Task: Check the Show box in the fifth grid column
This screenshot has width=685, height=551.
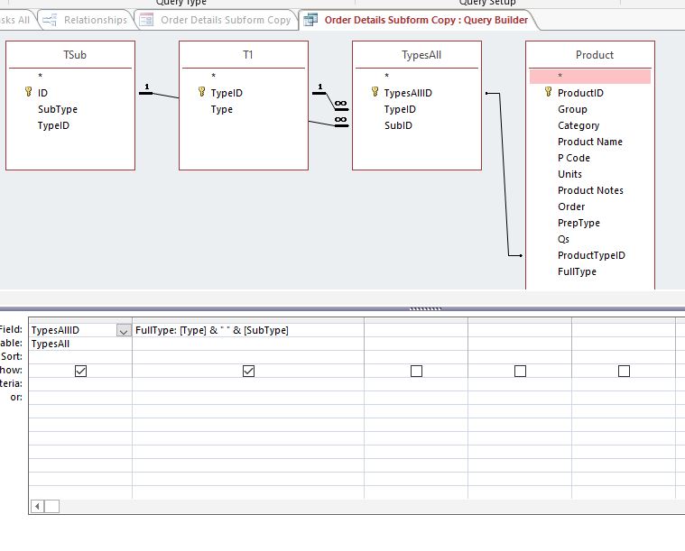Action: point(624,372)
